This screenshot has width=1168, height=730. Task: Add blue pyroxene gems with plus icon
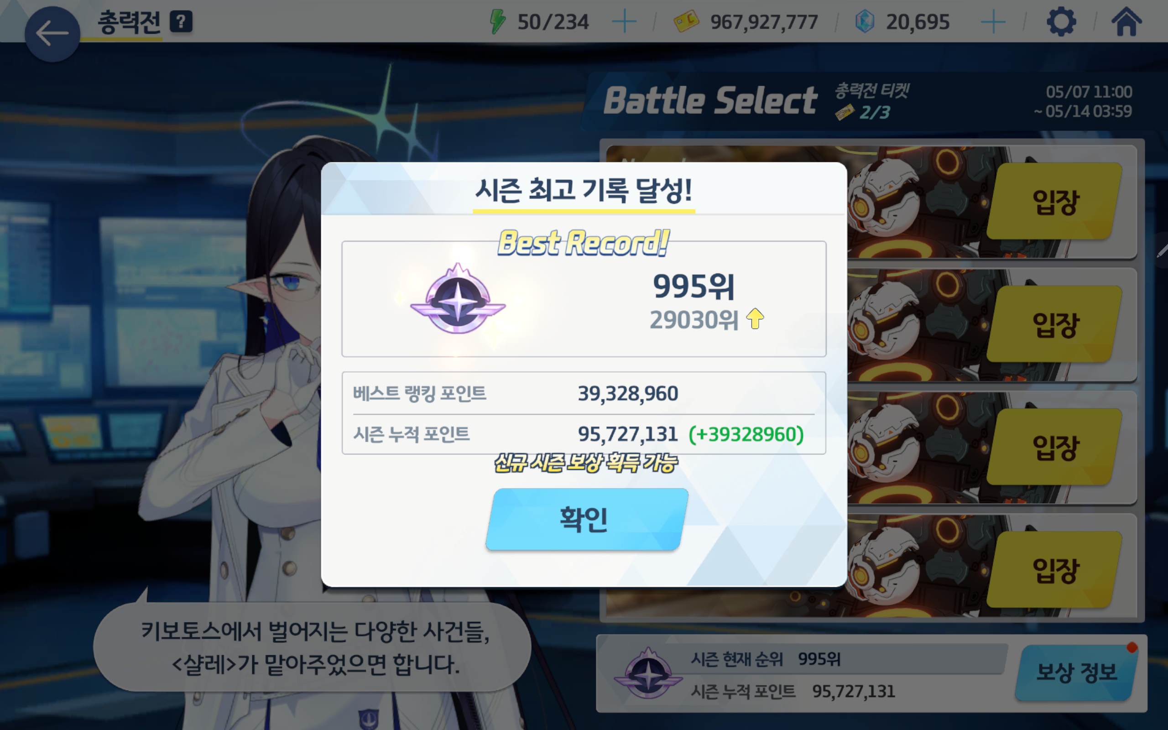pos(993,22)
